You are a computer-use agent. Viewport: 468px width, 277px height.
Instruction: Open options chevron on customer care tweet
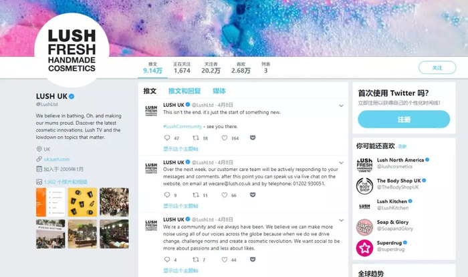pyautogui.click(x=341, y=163)
